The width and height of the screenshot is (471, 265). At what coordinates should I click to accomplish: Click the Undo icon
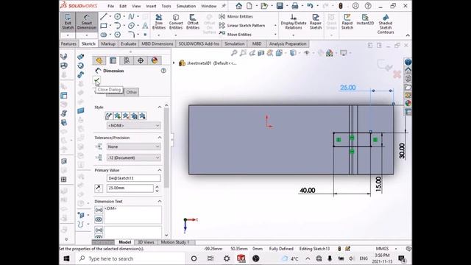(310, 6)
